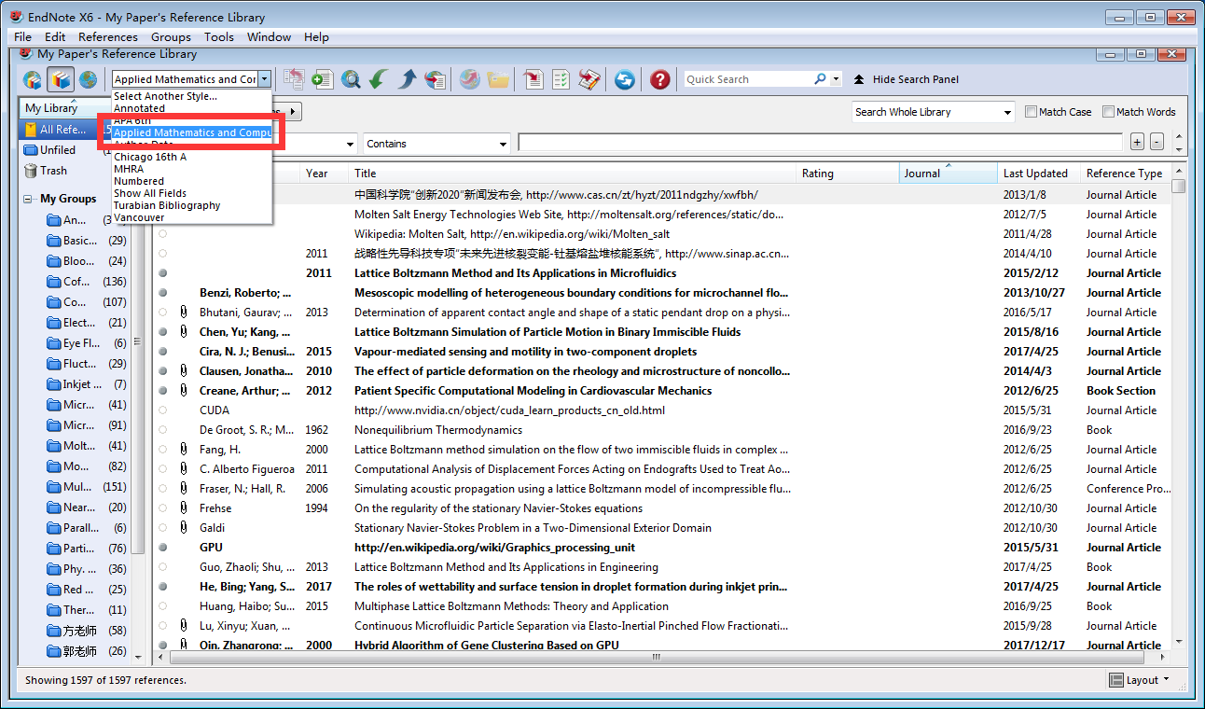Toggle read status dot for the CUDA row

(163, 410)
